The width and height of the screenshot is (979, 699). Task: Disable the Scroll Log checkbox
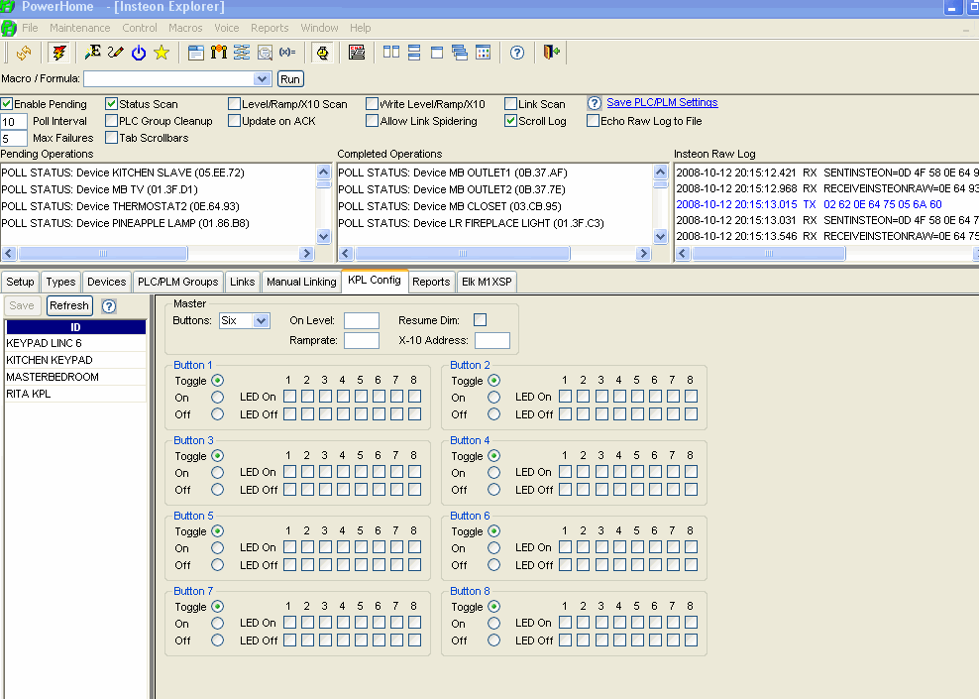(x=510, y=121)
